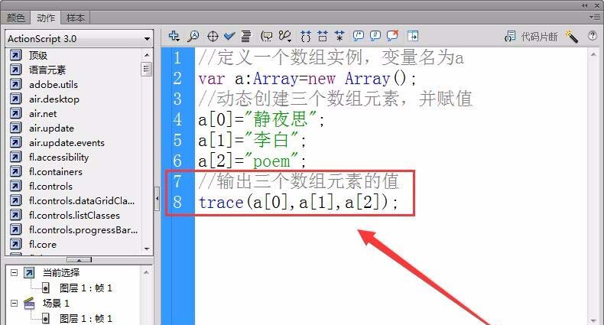Collapse the 当前选择 tree node
The image size is (604, 325).
[15, 273]
